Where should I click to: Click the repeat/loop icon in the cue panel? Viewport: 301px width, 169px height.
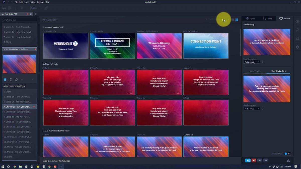pyautogui.click(x=11, y=79)
